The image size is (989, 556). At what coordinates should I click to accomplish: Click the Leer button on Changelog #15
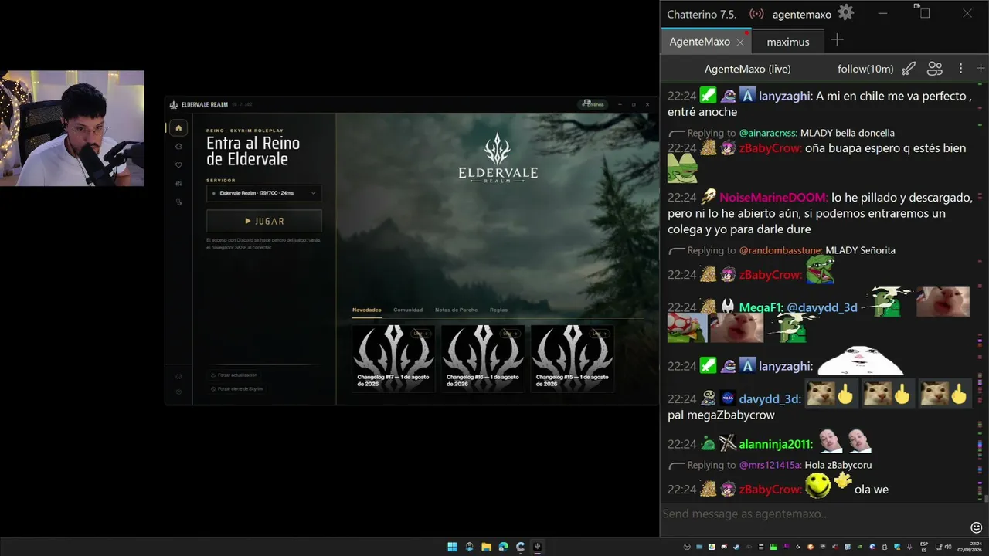coord(598,334)
